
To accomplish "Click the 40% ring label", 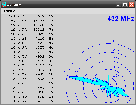I will click(x=116, y=67).
